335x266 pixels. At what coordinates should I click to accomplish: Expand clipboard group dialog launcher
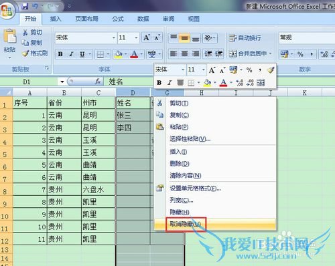(47, 68)
